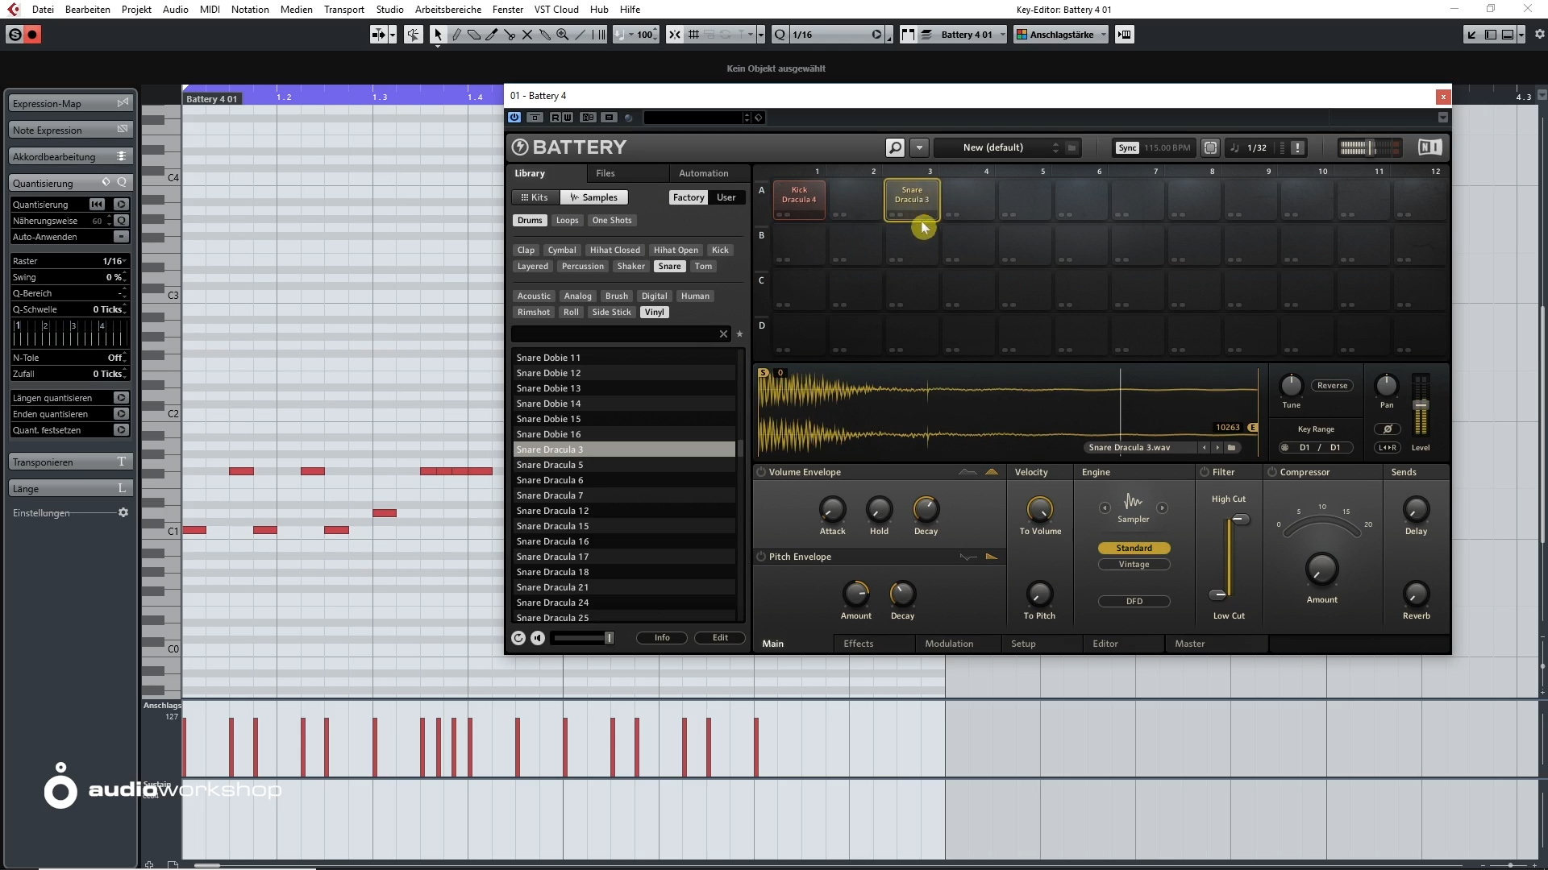Image resolution: width=1548 pixels, height=870 pixels.
Task: Select the glue tool
Action: [x=545, y=35]
